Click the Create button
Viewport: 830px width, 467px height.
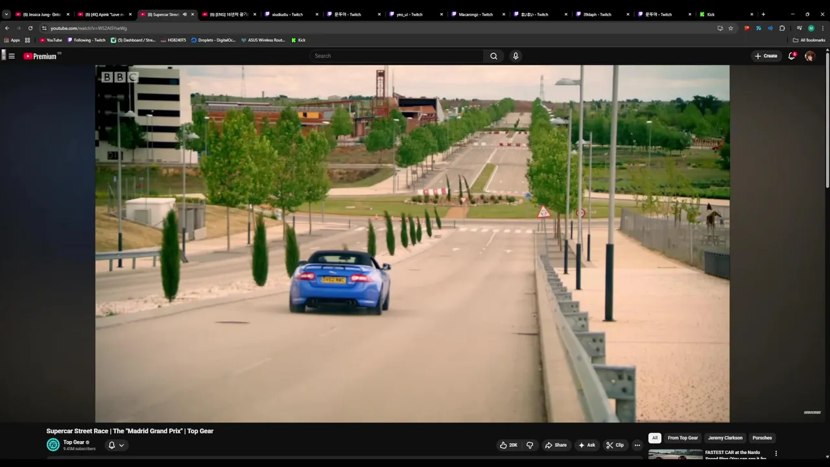coord(766,56)
